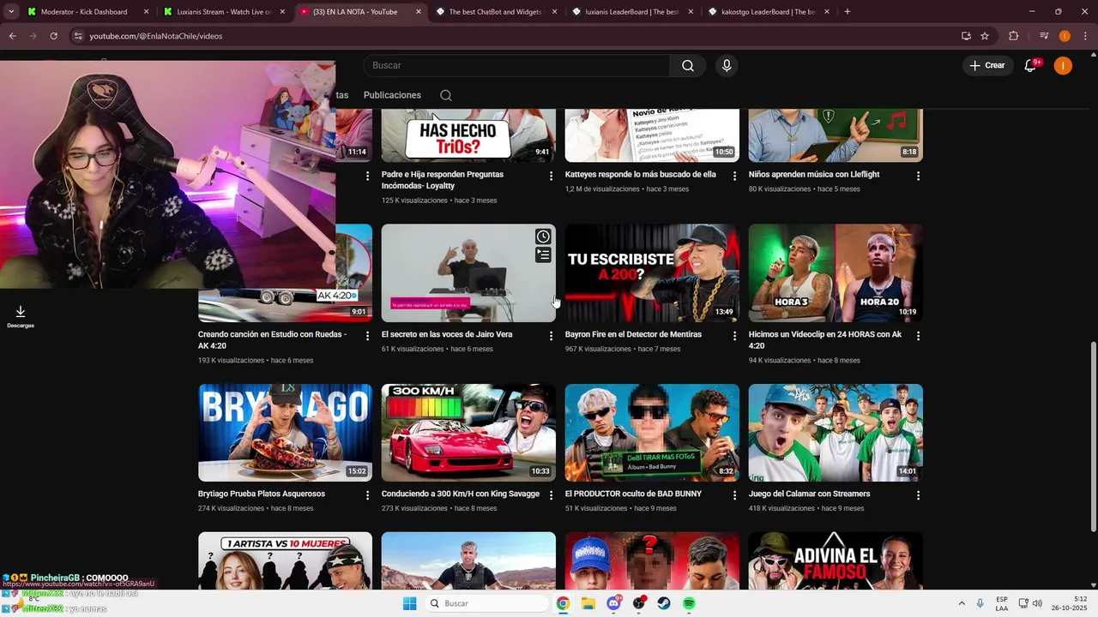Image resolution: width=1098 pixels, height=617 pixels.
Task: Open a new Chrome tab
Action: pos(848,12)
